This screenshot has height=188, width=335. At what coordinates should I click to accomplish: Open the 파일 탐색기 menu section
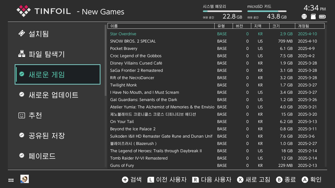(58, 54)
